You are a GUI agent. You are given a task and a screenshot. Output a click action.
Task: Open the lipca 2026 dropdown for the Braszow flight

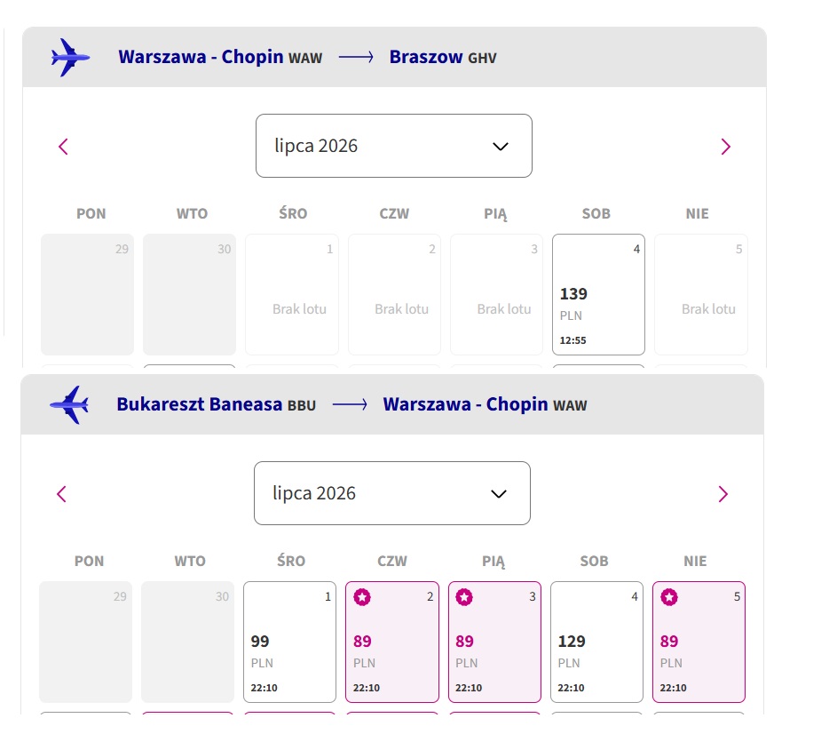394,146
